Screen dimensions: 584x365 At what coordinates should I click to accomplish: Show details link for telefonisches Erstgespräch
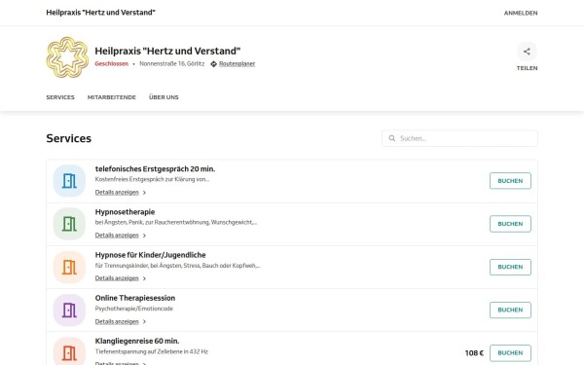[117, 192]
